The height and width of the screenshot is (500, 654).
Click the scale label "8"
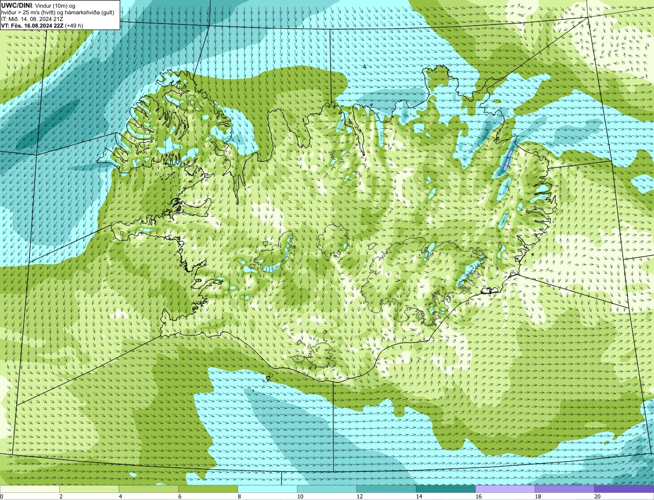point(240,496)
